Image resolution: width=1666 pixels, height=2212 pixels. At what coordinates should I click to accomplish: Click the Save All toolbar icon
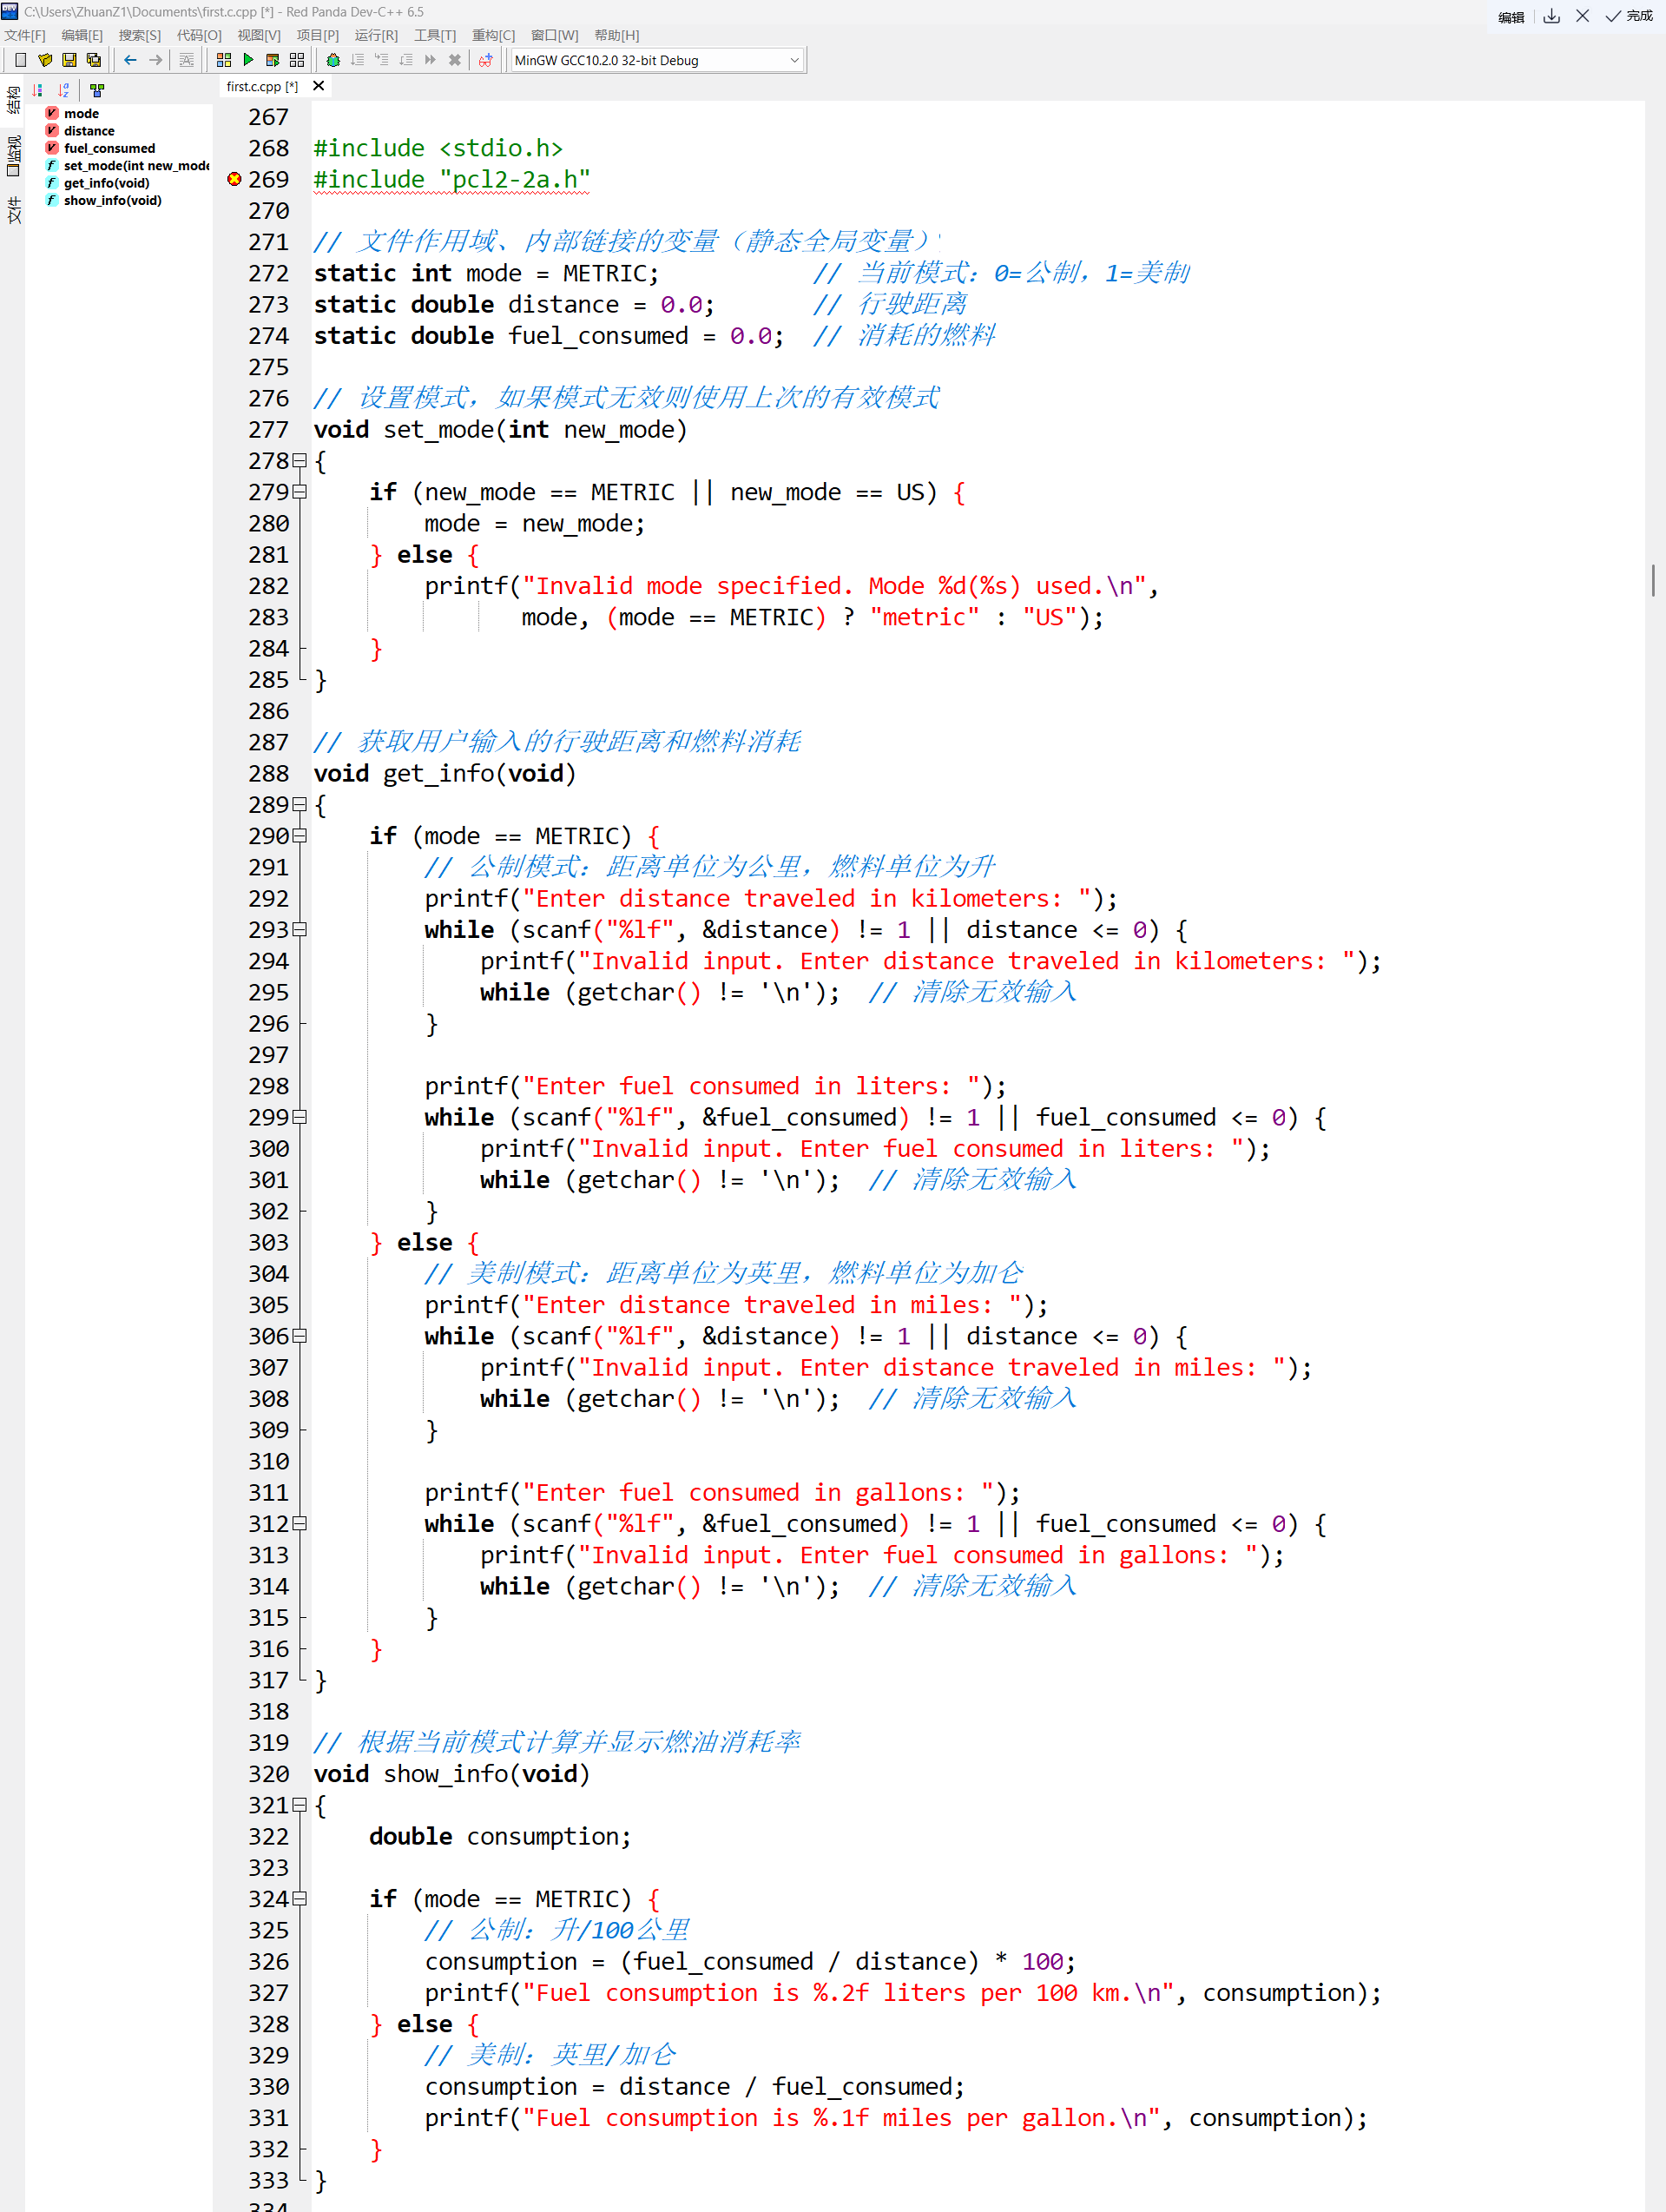(x=94, y=60)
